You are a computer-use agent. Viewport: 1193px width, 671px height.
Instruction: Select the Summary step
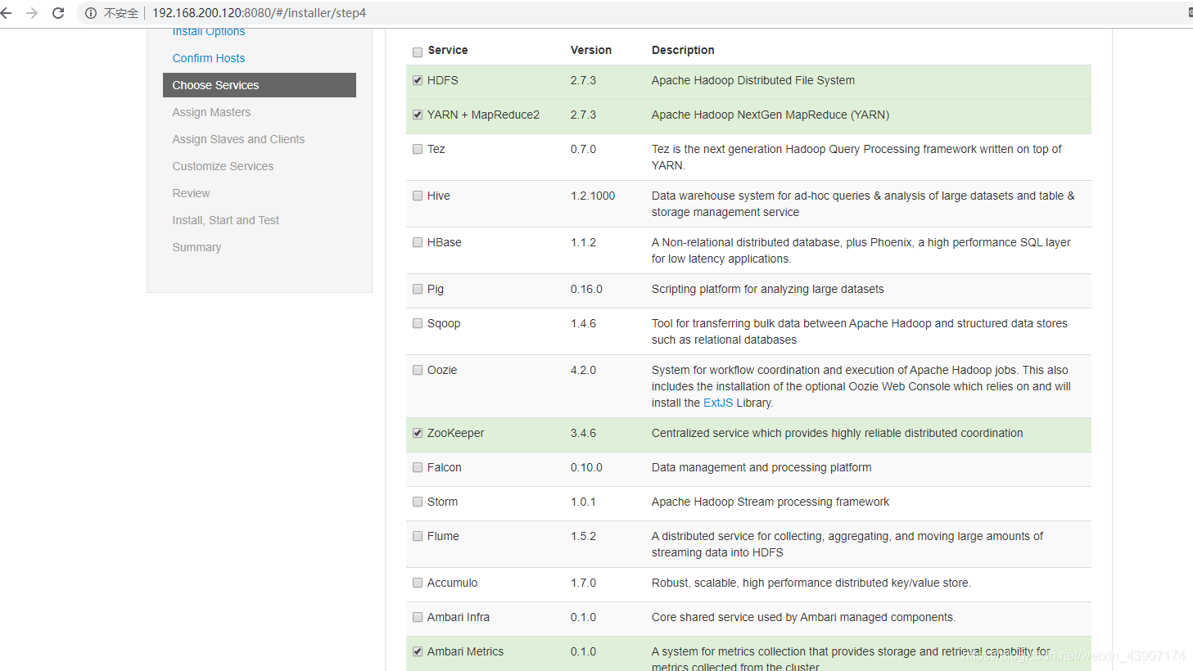197,247
